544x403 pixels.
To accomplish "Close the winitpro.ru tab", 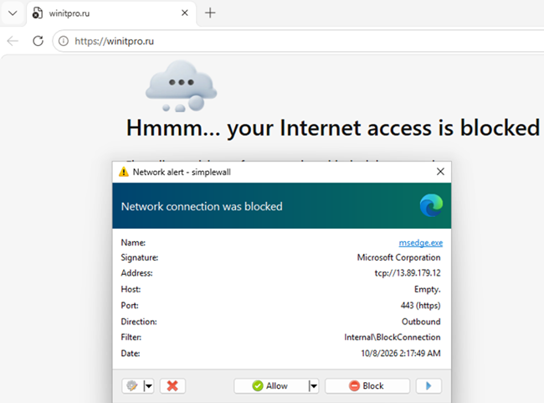I will tap(185, 13).
